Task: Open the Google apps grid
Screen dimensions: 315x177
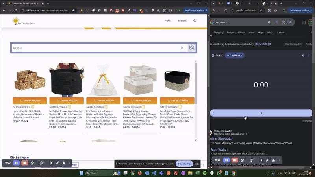Action: (x=304, y=22)
